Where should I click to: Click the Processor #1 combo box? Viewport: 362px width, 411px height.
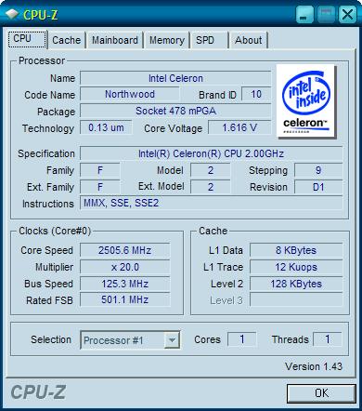pos(130,340)
